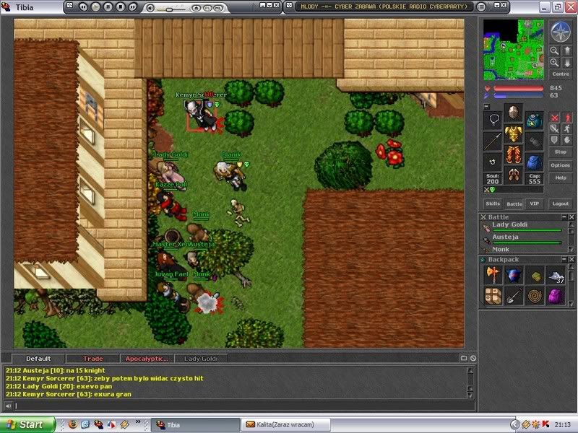578x433 pixels.
Task: Close the Battle panel
Action: coord(571,217)
